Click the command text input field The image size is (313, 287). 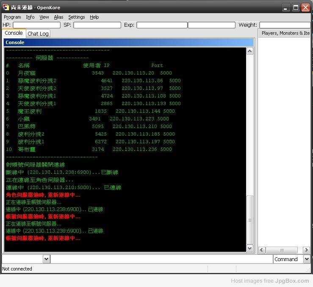pos(161,259)
